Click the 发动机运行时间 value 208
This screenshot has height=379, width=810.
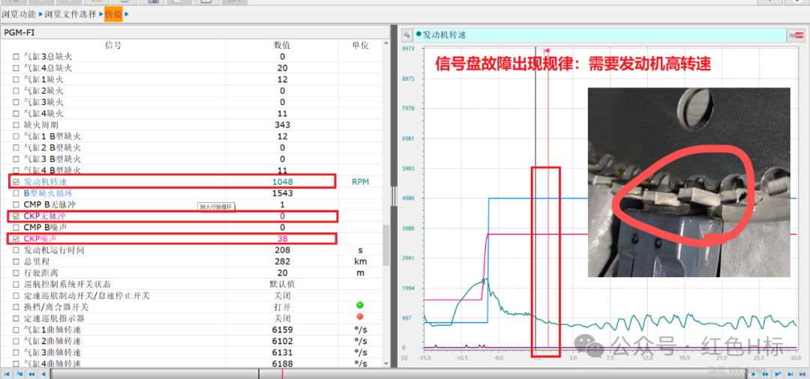[x=282, y=250]
